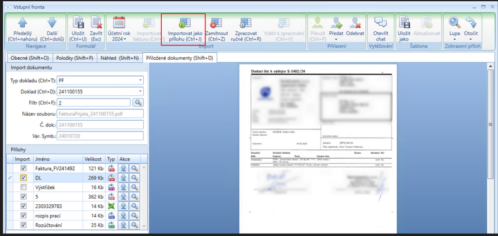Uncheck Import checkbox for Faktura_FV241492
This screenshot has width=498, height=236.
[24, 168]
